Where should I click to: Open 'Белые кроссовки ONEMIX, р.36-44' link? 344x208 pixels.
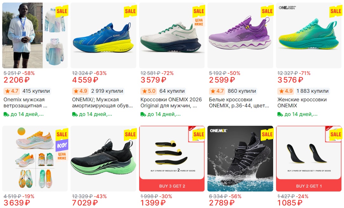click(x=239, y=103)
